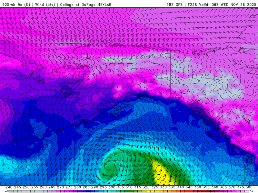258x193 pixels.
Task: Select the 265 color scale number
Action: click(x=52, y=187)
